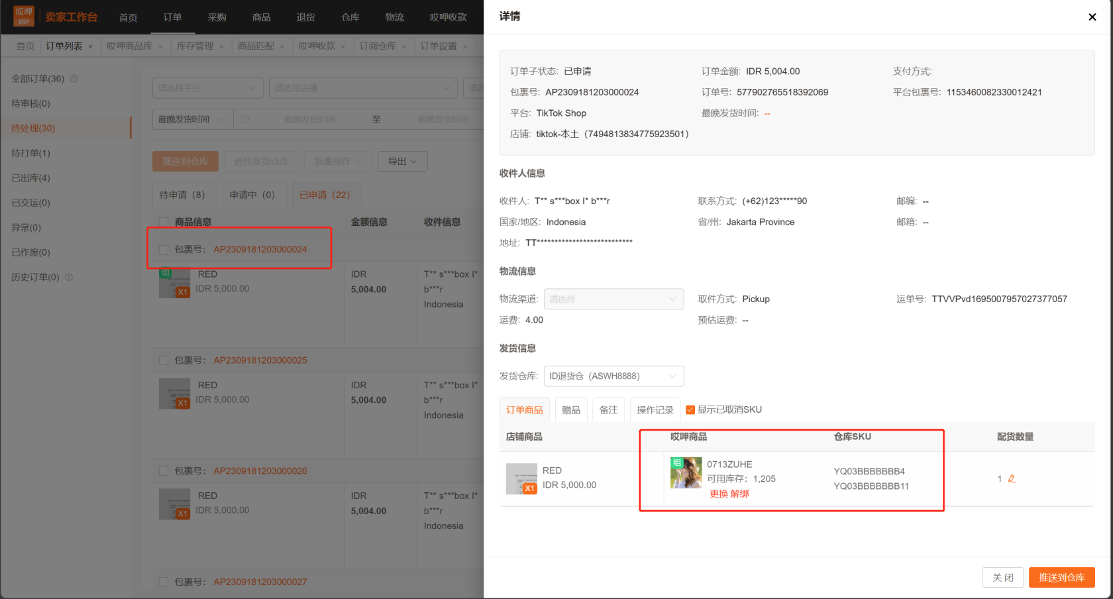The image size is (1113, 599).
Task: Switch to the 备注 tab
Action: (608, 409)
